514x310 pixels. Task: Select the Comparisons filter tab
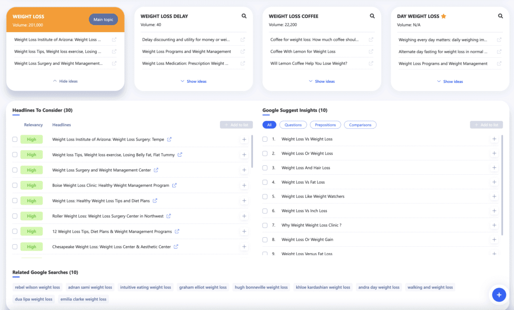360,125
